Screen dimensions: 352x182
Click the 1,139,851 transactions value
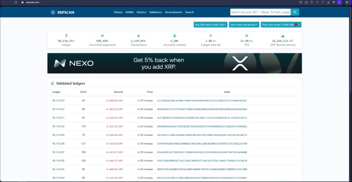(138, 41)
